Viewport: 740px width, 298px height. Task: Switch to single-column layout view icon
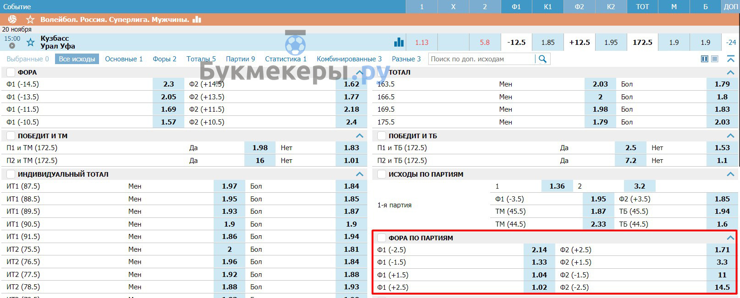click(x=715, y=59)
